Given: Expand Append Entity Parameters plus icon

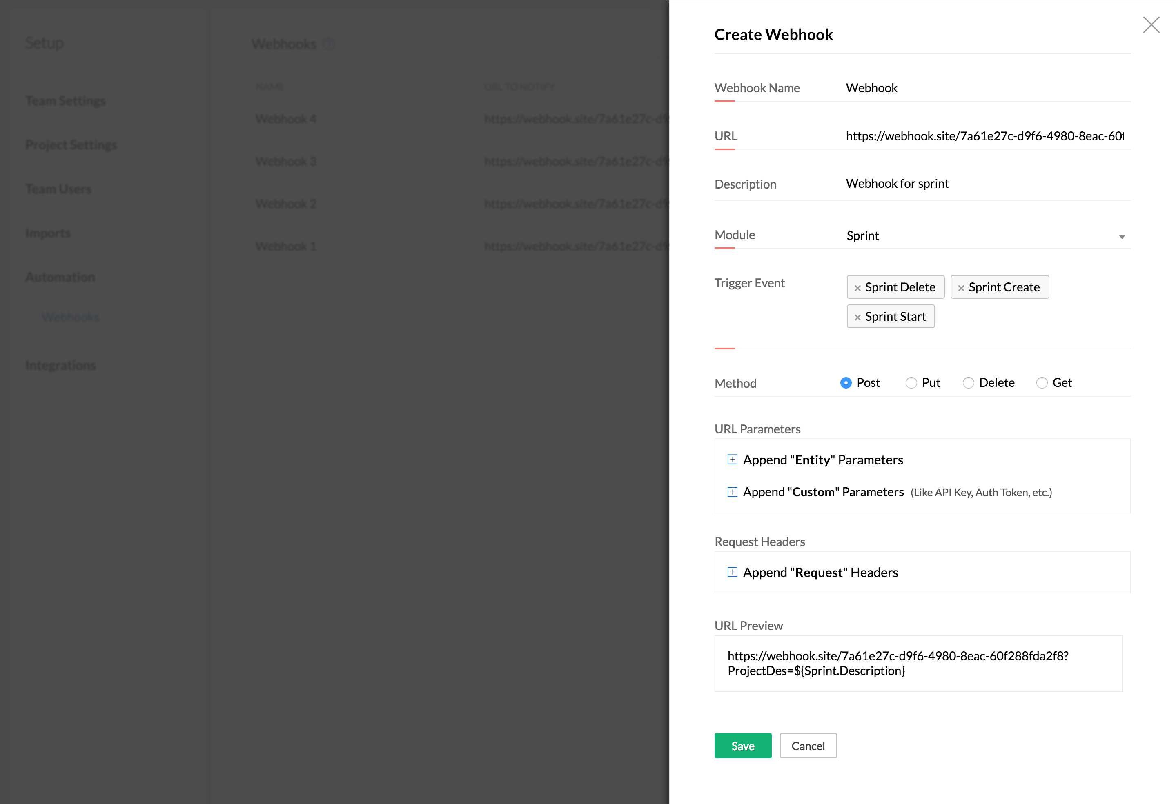Looking at the screenshot, I should [x=732, y=460].
